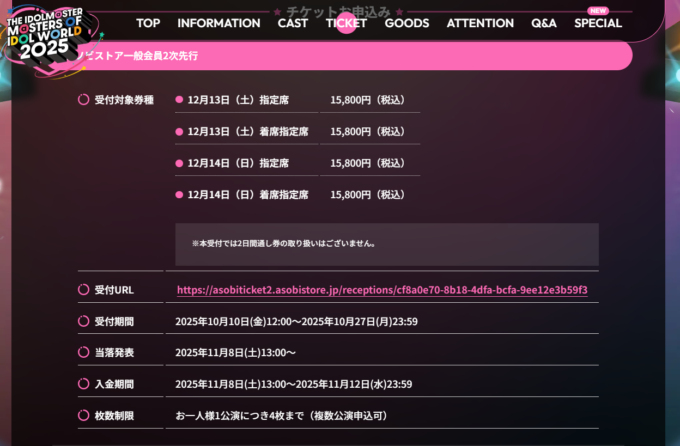Click the price beside 12月14日（日）着席指定席
Image resolution: width=680 pixels, height=446 pixels.
pyautogui.click(x=368, y=195)
